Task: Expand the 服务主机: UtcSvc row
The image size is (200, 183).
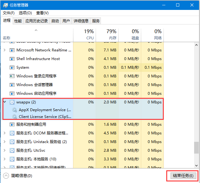Action: click(5, 150)
